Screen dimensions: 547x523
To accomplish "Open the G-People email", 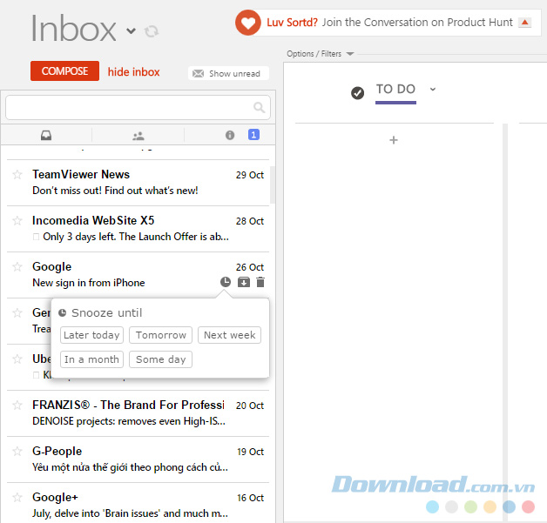I will coord(138,459).
